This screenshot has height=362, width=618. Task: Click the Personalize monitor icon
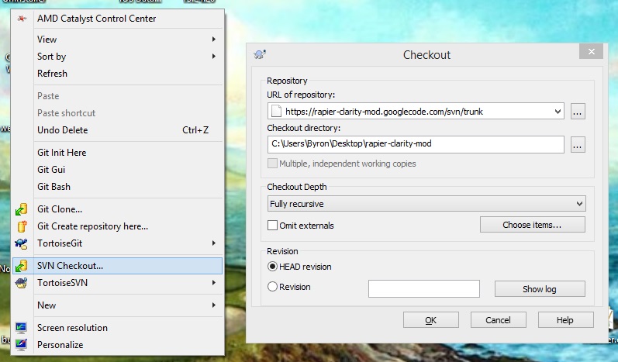pos(21,345)
